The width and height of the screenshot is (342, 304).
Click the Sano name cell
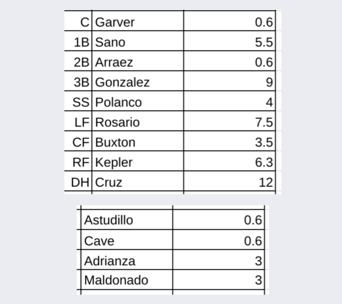(x=137, y=42)
